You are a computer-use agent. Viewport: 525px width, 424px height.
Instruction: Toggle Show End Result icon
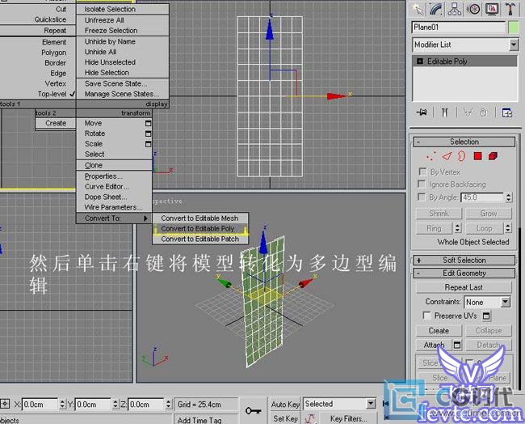[445, 112]
